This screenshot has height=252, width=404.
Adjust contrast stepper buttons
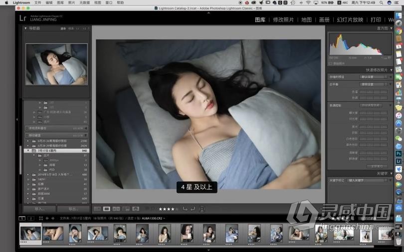[374, 119]
